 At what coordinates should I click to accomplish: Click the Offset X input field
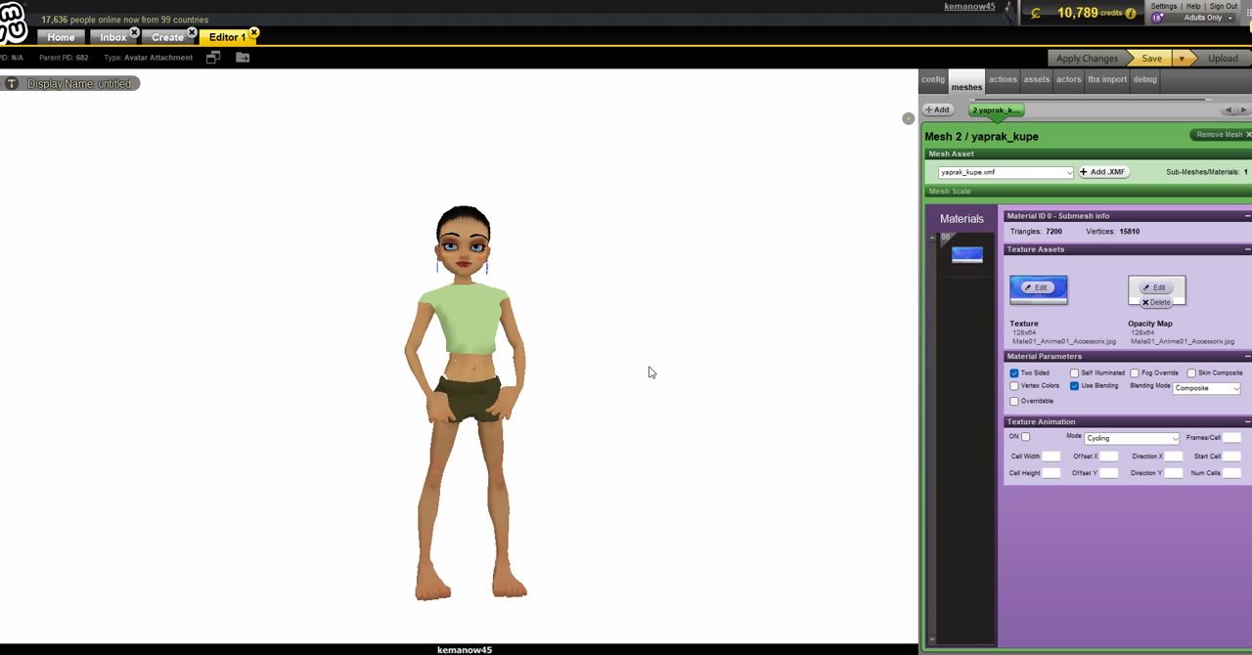pos(1108,457)
